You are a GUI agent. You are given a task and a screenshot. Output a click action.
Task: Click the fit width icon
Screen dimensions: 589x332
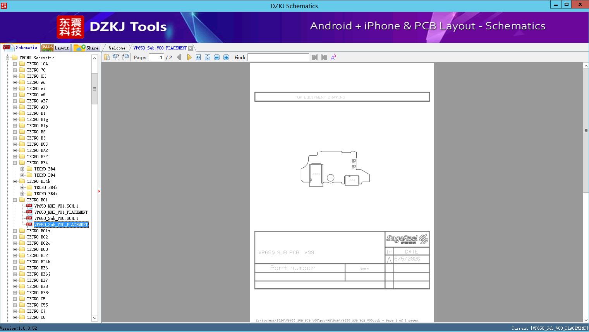click(198, 57)
